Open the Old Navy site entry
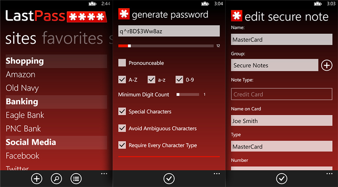The image size is (338, 187). pyautogui.click(x=22, y=88)
